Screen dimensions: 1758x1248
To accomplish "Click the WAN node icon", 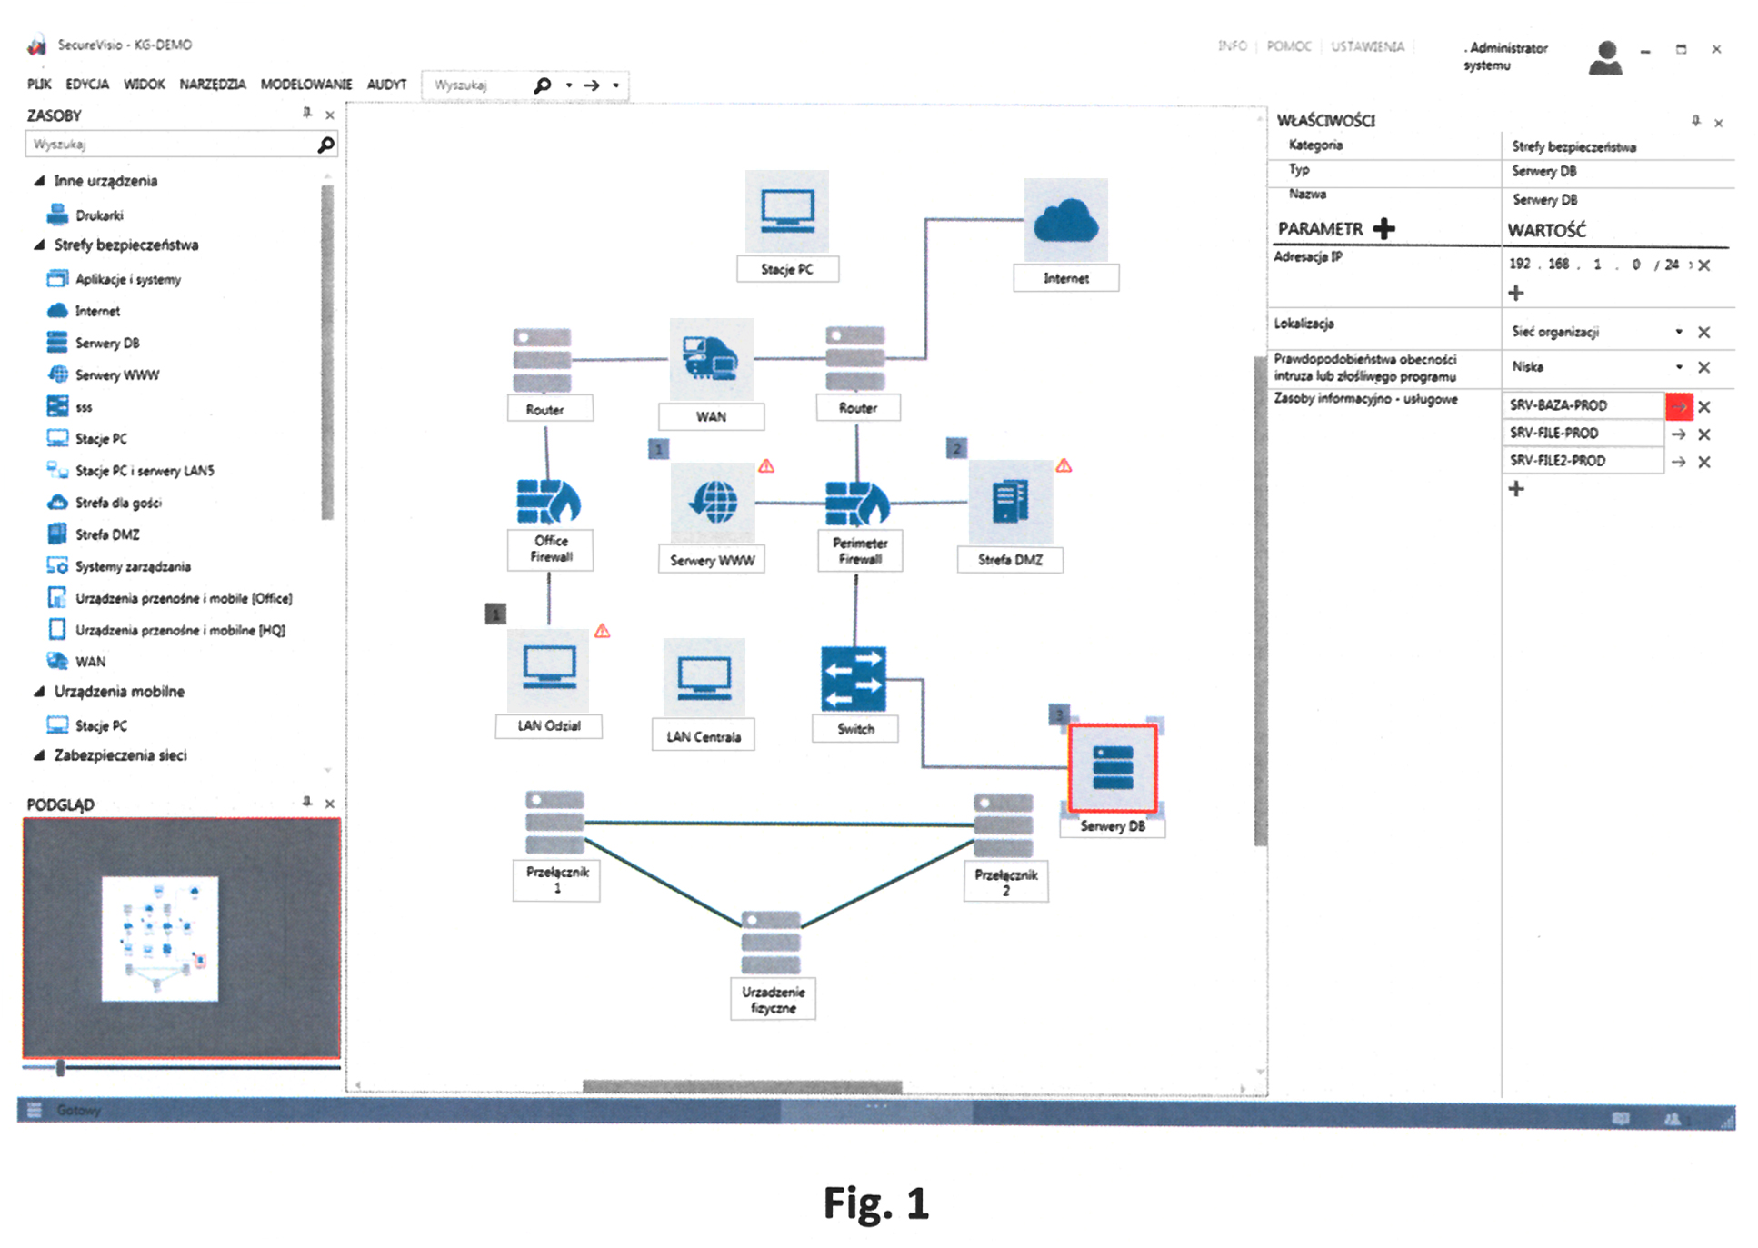I will pyautogui.click(x=711, y=358).
